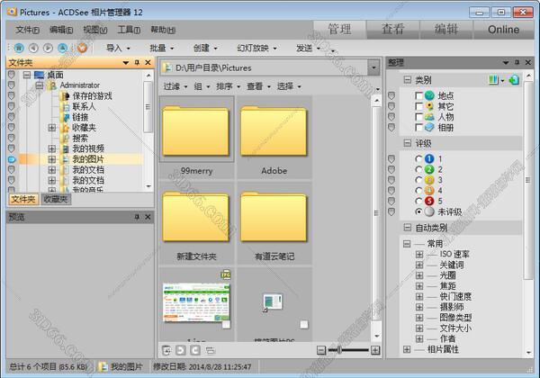Viewport: 540px width, 378px height.
Task: Switch to 编辑 mode button
Action: (445, 29)
